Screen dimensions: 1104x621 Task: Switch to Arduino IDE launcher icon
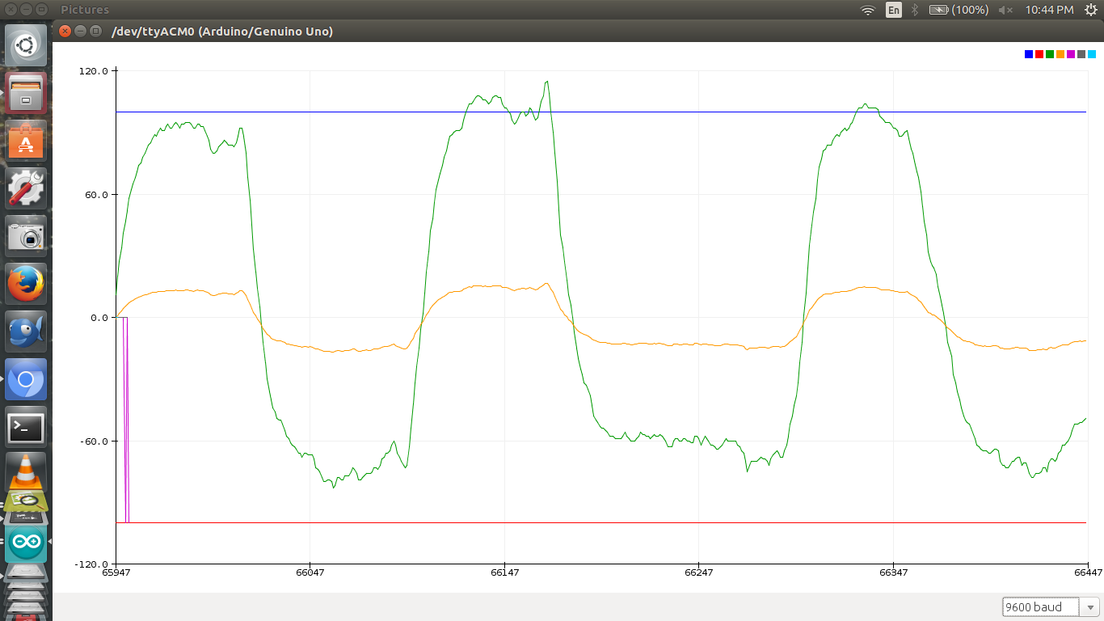pos(26,543)
